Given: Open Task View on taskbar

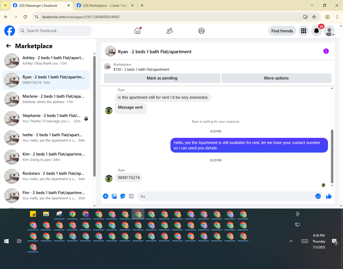Looking at the screenshot, I should click(x=19, y=241).
